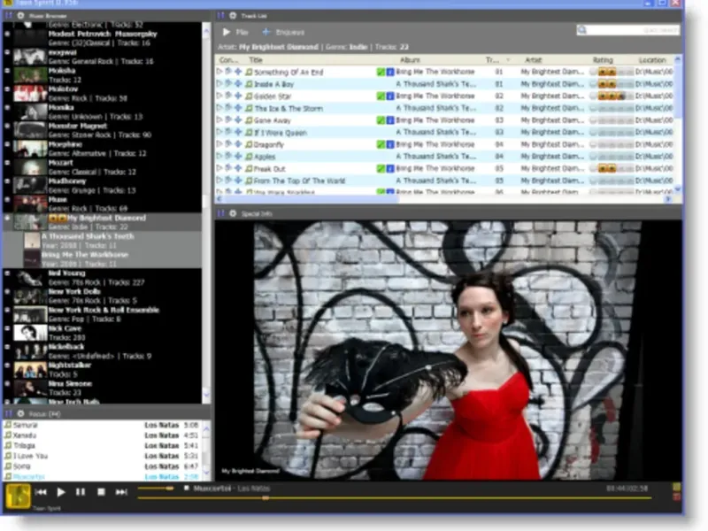Click the search magnifier icon
The width and height of the screenshot is (708, 531).
(582, 30)
